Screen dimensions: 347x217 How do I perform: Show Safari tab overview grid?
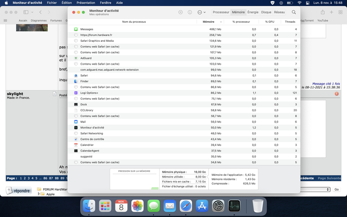[340, 12]
